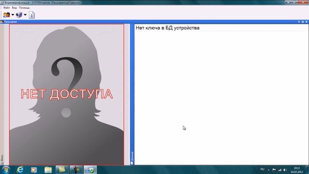
Task: Open Windows Media Player from taskbar
Action: click(x=34, y=170)
